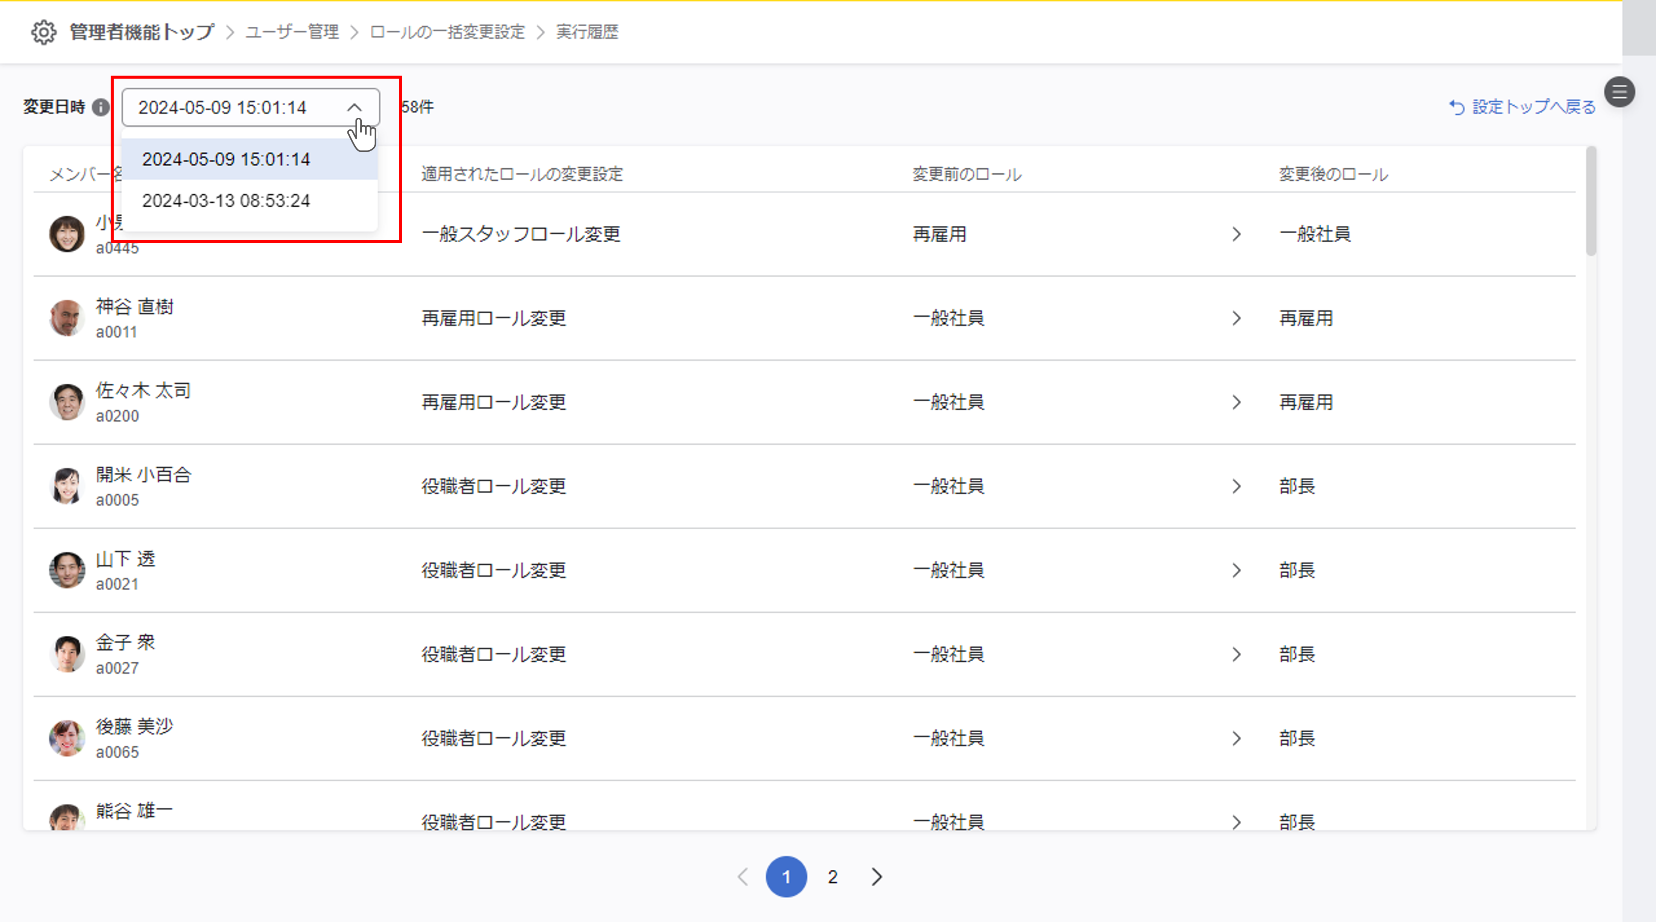
Task: Click arrow icon in 山下 透 row
Action: click(x=1236, y=571)
